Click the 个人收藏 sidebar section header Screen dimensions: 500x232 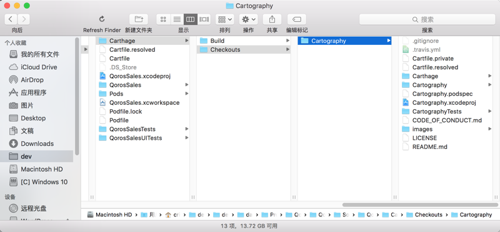(x=15, y=43)
